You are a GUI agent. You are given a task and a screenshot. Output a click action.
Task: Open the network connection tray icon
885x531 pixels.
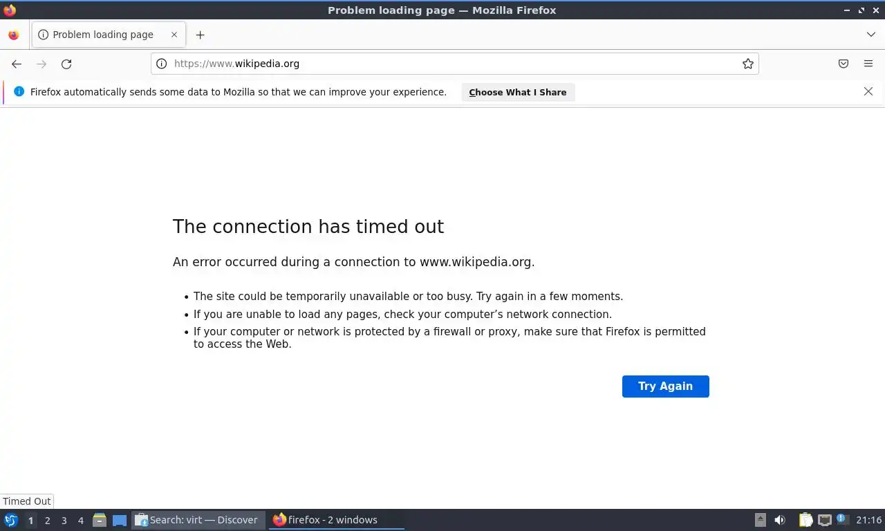(x=825, y=520)
